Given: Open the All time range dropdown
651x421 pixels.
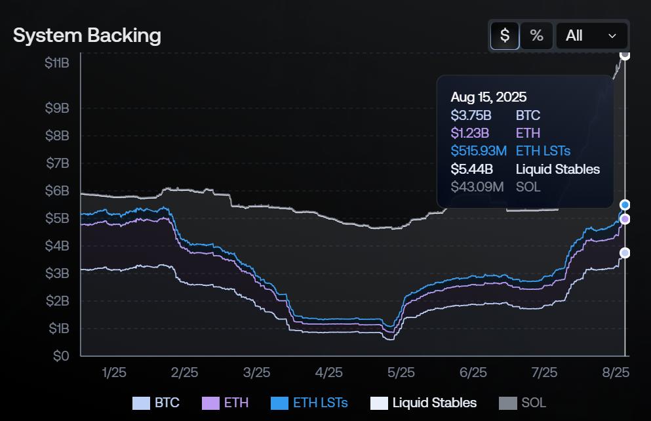Looking at the screenshot, I should [591, 35].
